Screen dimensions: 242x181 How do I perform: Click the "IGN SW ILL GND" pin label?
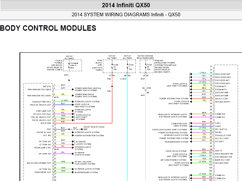point(44,132)
